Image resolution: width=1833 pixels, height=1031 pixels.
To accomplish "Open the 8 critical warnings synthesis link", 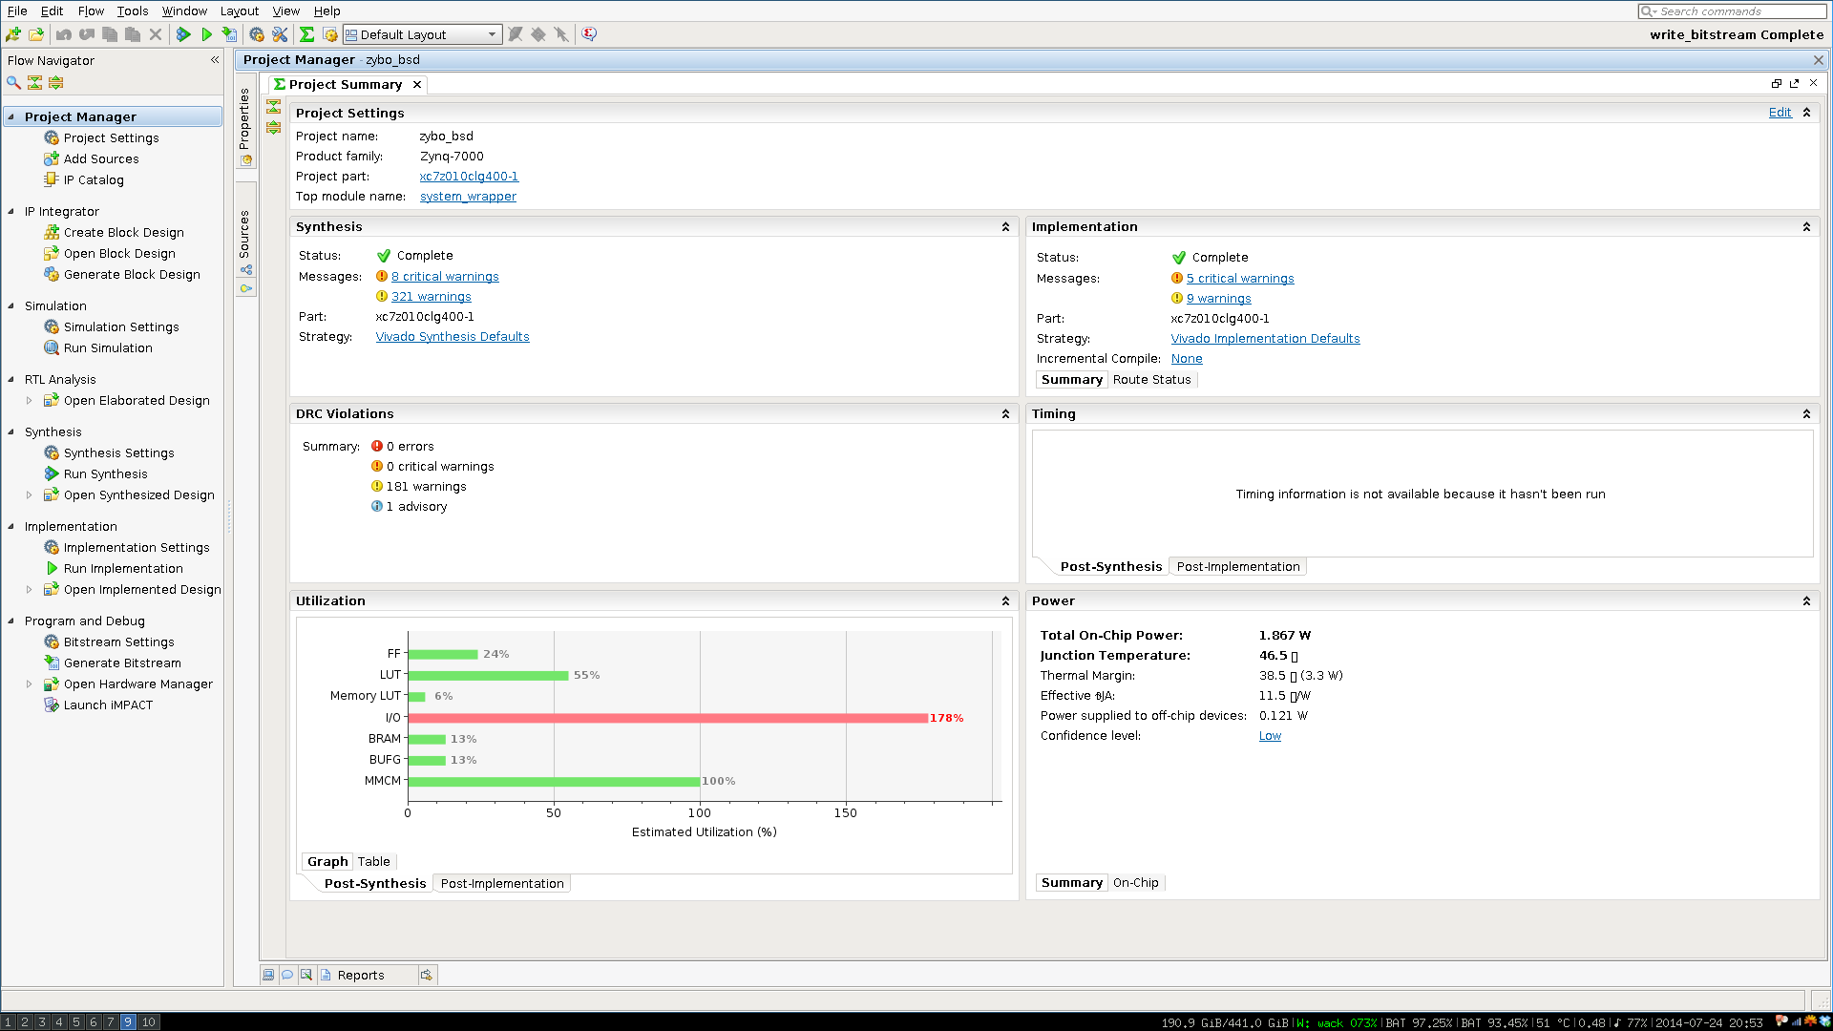I will tap(445, 277).
